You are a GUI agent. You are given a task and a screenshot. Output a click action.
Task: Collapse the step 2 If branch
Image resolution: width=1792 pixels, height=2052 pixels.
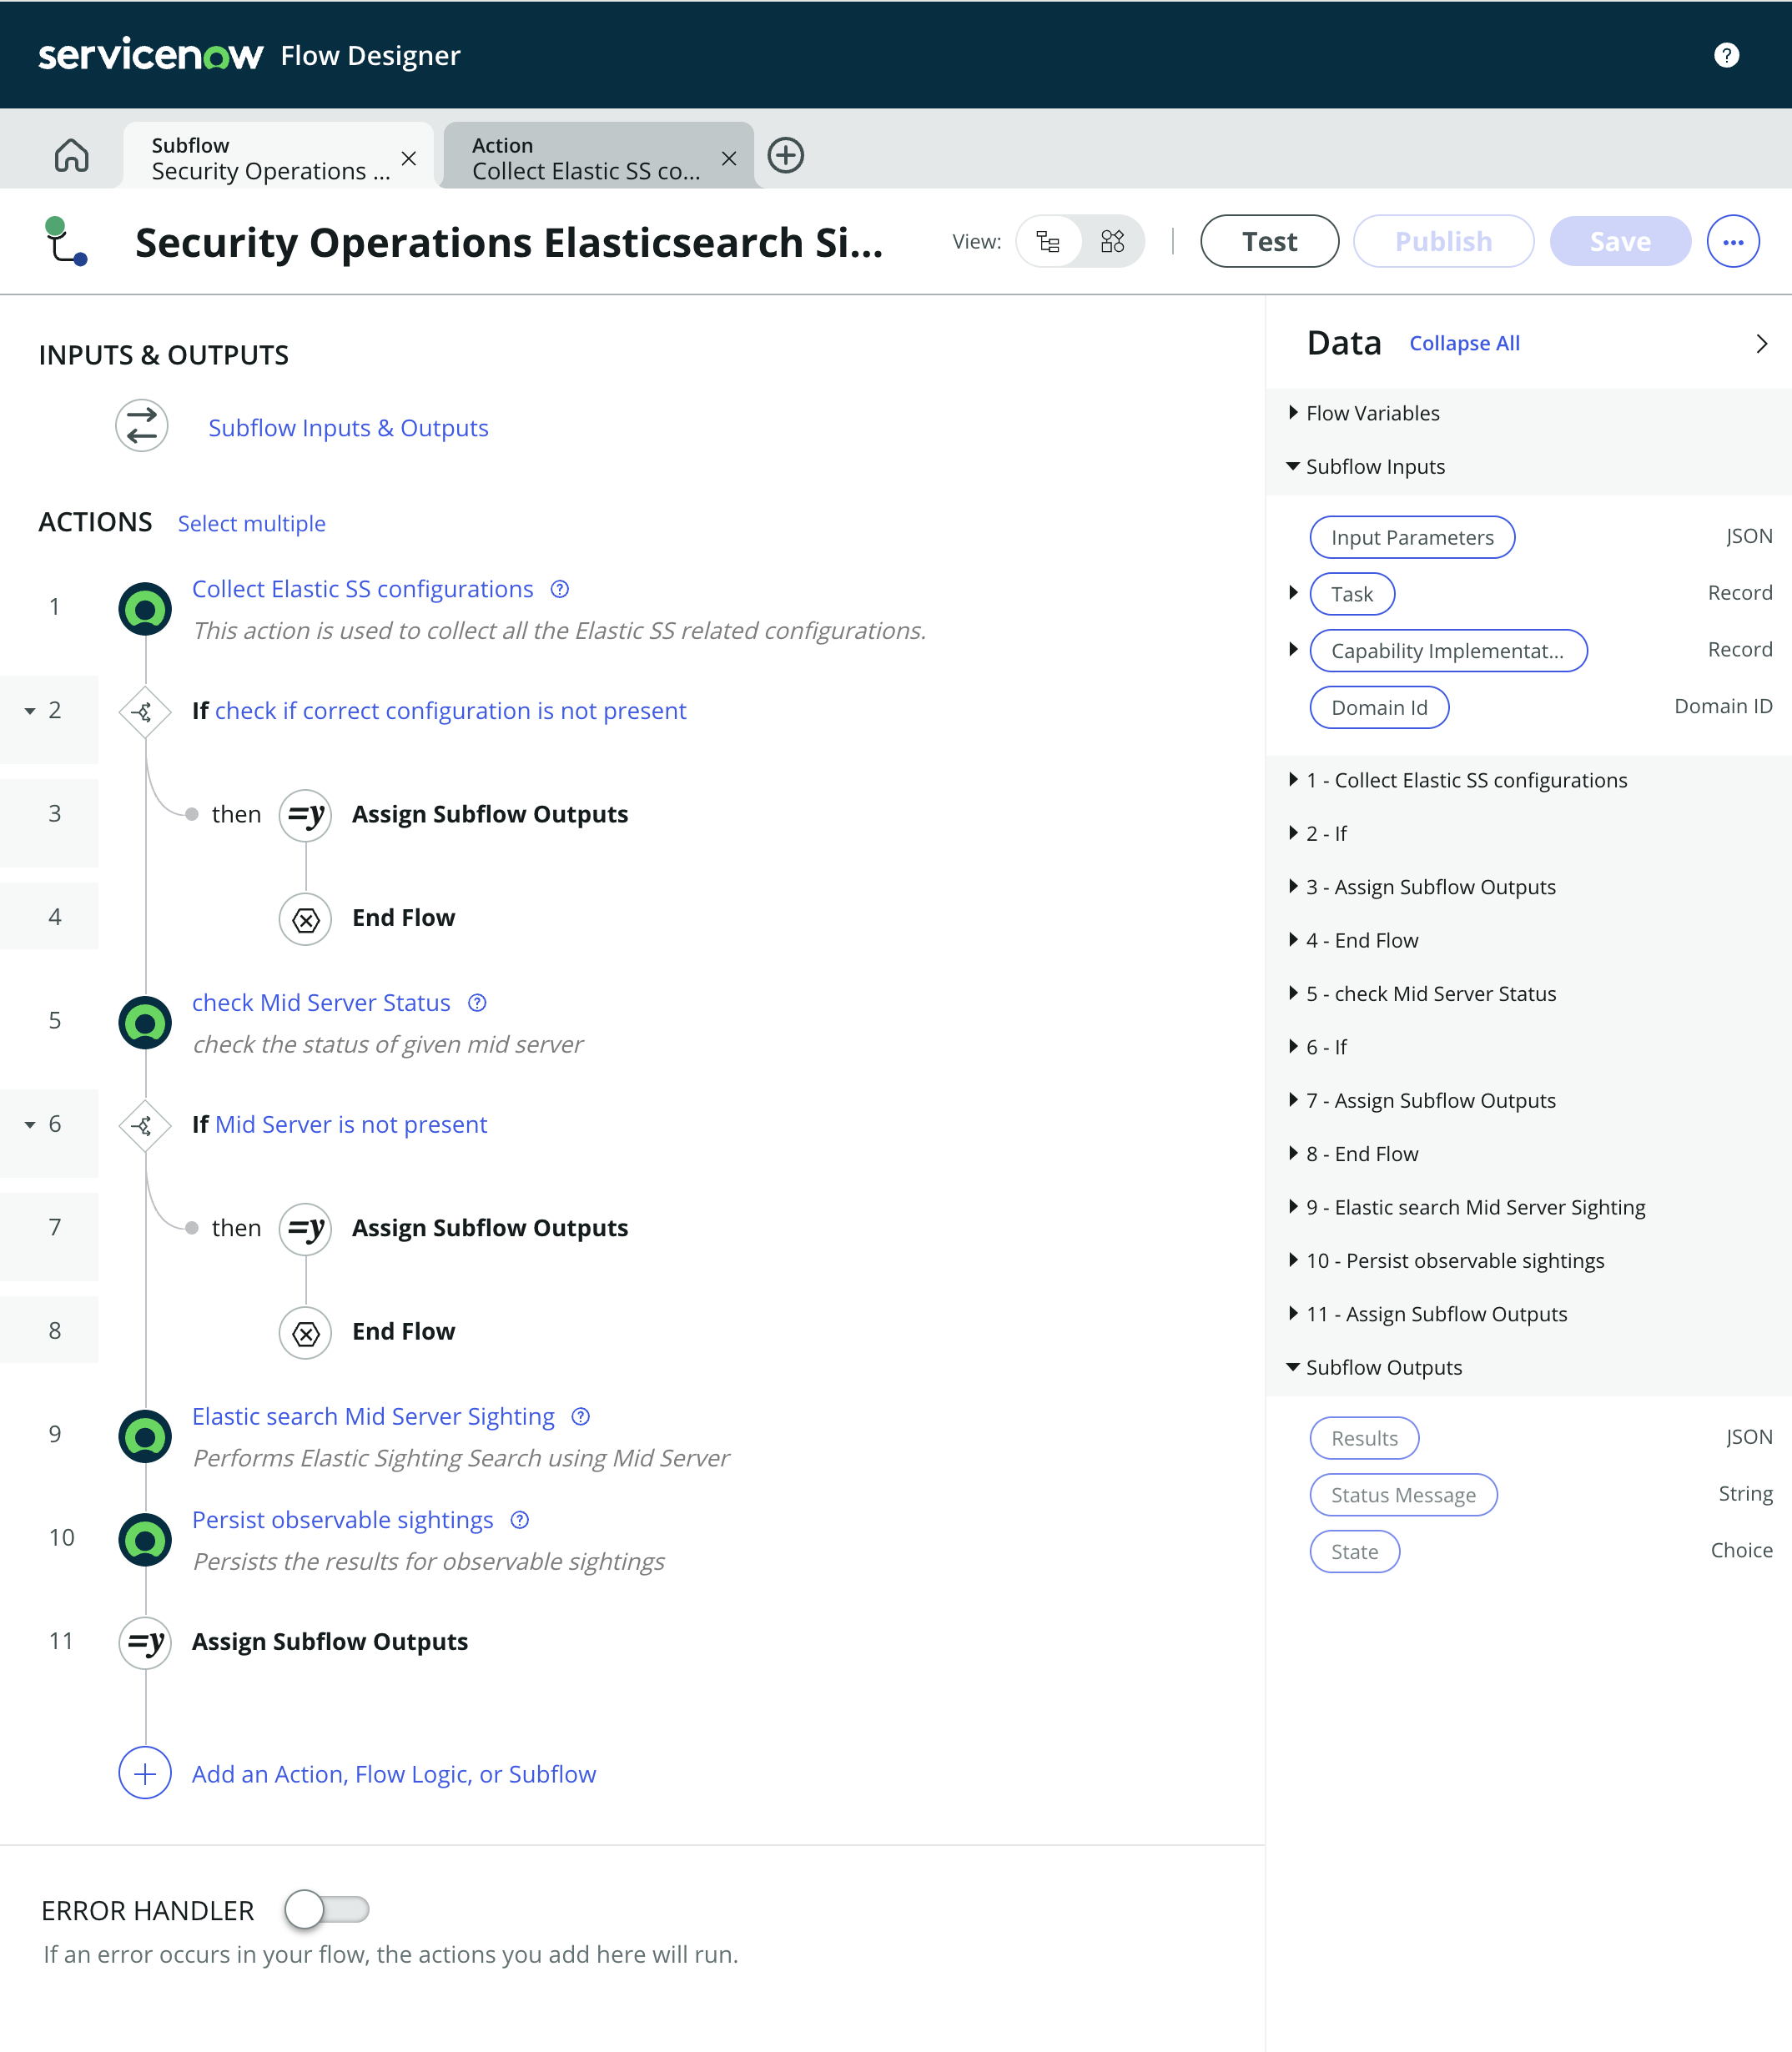[x=30, y=711]
